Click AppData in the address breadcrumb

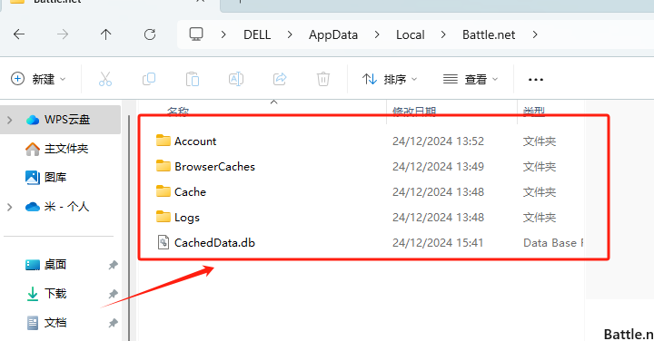pyautogui.click(x=333, y=34)
